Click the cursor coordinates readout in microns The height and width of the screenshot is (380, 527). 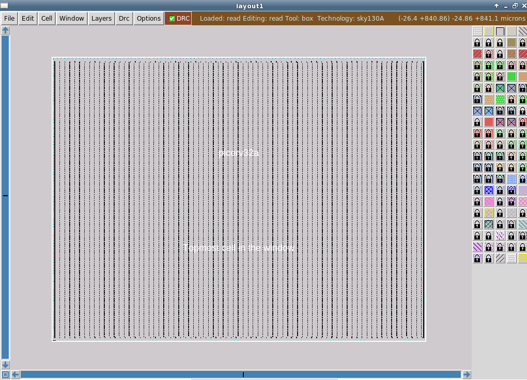tap(461, 19)
